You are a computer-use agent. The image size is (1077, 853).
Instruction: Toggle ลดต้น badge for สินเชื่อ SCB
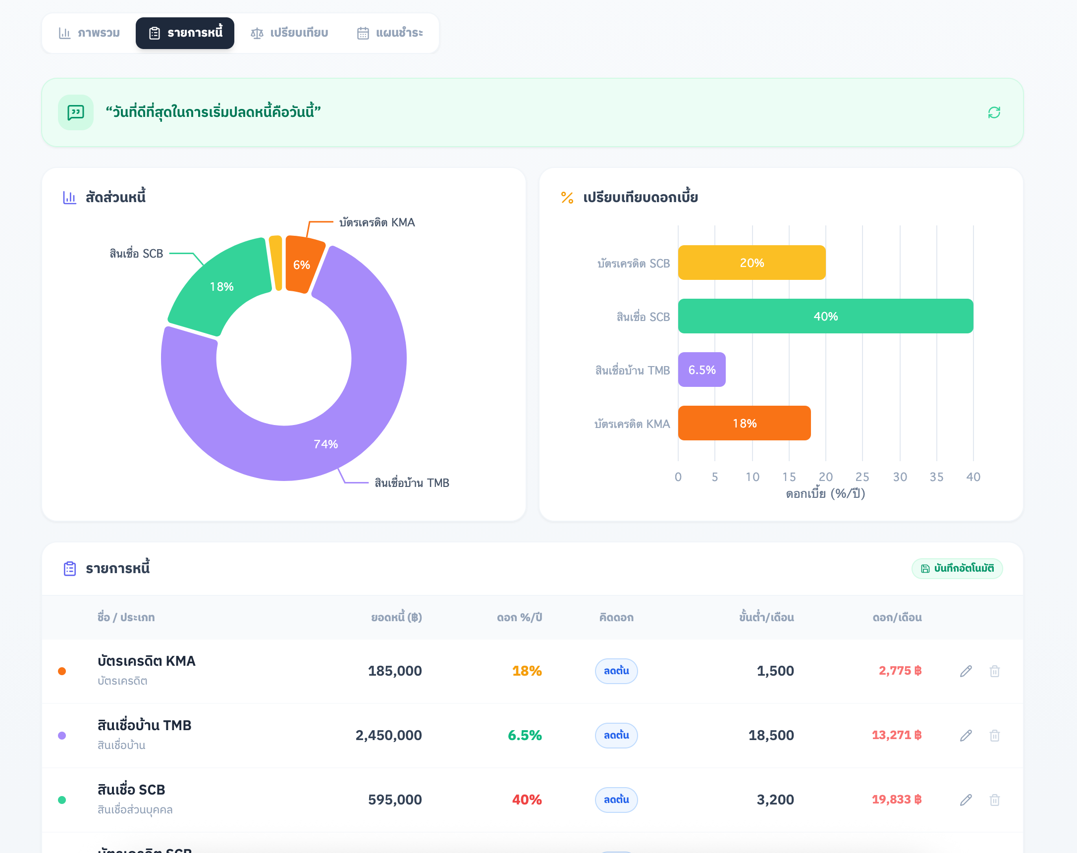point(616,800)
